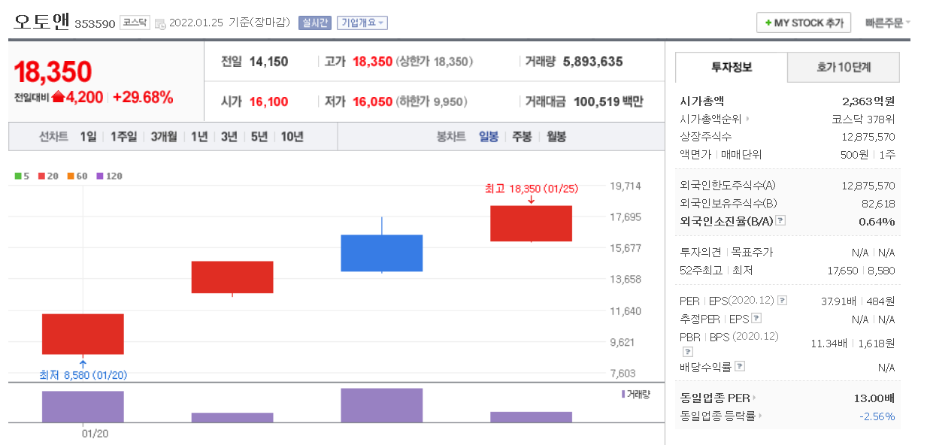This screenshot has height=445, width=927.
Task: Click the blue candlestick
Action: (x=382, y=253)
